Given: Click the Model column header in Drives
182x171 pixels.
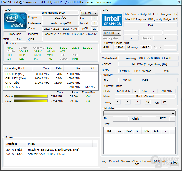Looking at the screenshot, I should click(59, 144).
